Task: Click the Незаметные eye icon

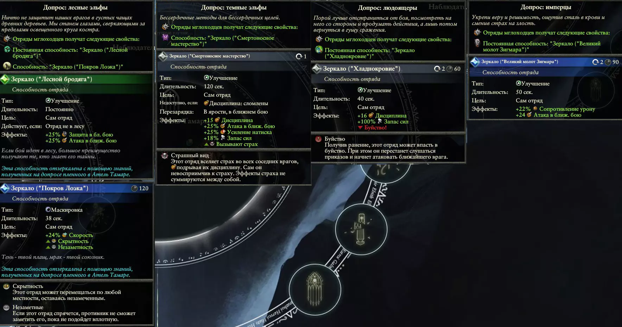Action: click(6, 308)
